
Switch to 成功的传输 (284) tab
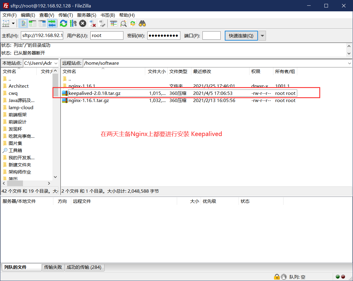coord(84,267)
